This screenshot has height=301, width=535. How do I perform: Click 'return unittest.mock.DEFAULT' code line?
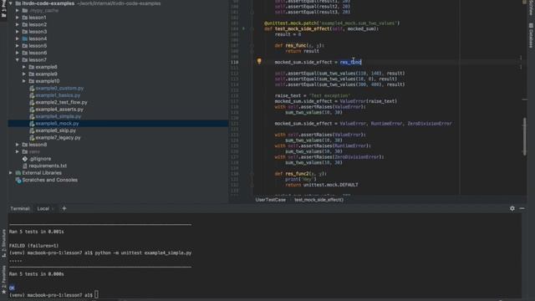(x=322, y=185)
